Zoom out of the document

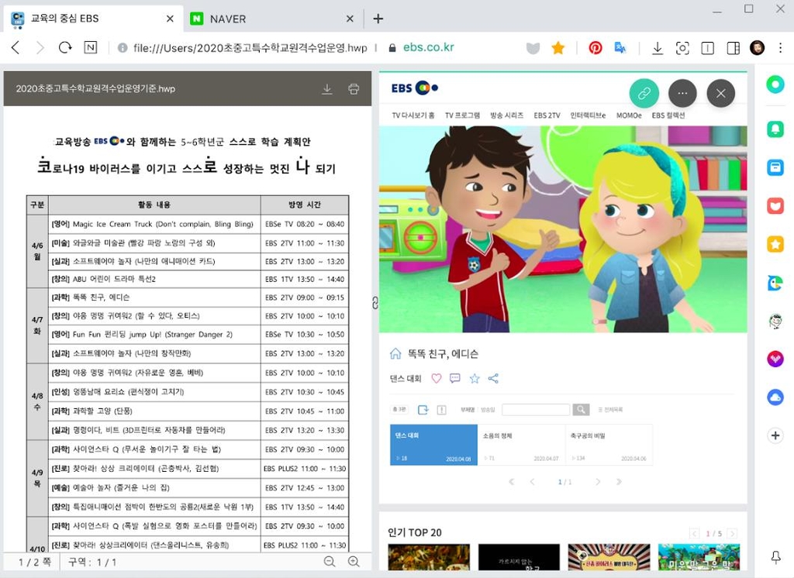[330, 562]
